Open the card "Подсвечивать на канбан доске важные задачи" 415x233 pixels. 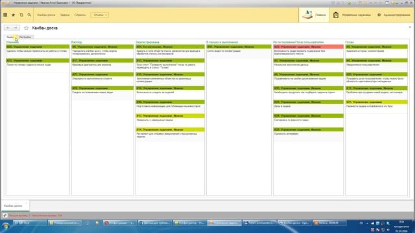309,78
